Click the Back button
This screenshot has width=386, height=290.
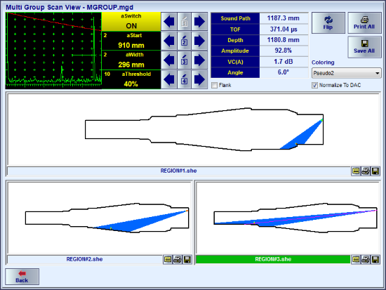point(22,277)
